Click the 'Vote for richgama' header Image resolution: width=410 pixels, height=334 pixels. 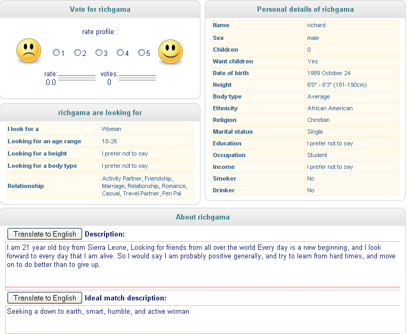[100, 9]
